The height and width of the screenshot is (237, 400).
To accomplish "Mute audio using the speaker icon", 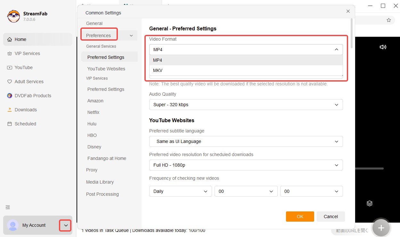I will [383, 47].
